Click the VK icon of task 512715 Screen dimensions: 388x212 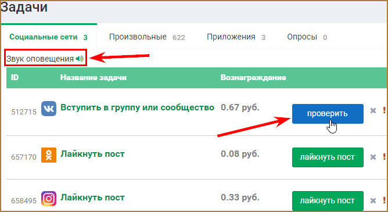click(49, 109)
